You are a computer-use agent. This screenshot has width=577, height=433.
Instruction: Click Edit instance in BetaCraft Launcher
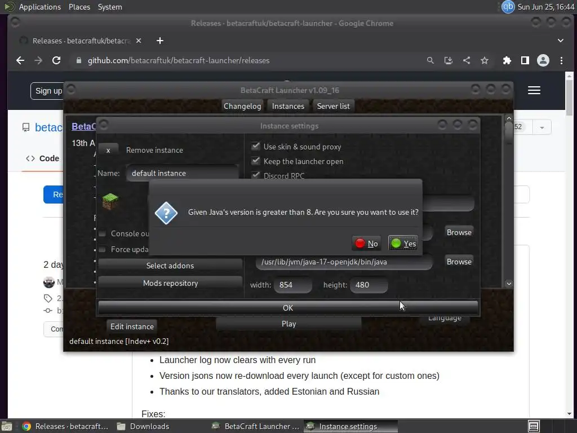coord(132,326)
